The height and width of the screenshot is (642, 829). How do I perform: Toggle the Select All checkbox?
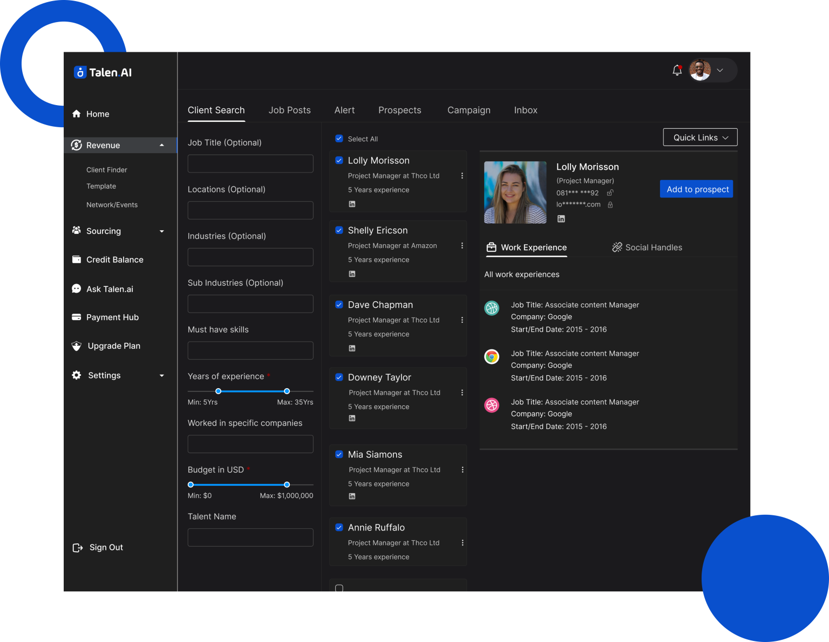pyautogui.click(x=339, y=139)
